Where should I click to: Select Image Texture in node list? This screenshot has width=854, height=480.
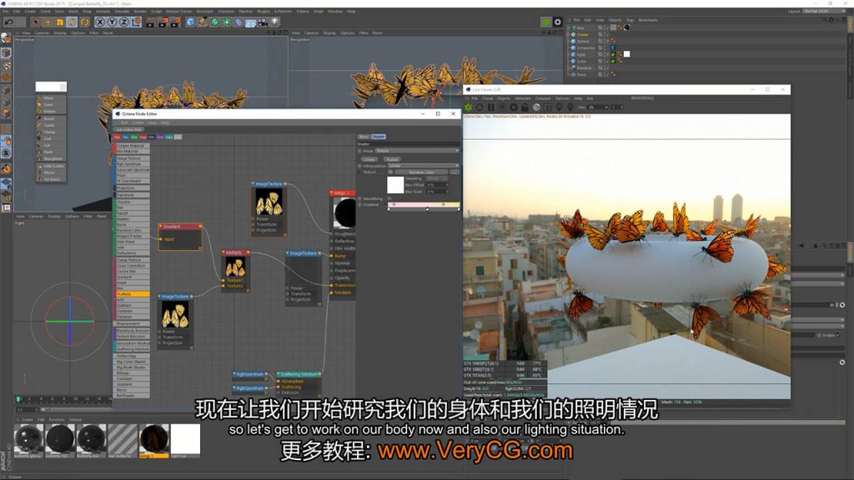[x=132, y=158]
